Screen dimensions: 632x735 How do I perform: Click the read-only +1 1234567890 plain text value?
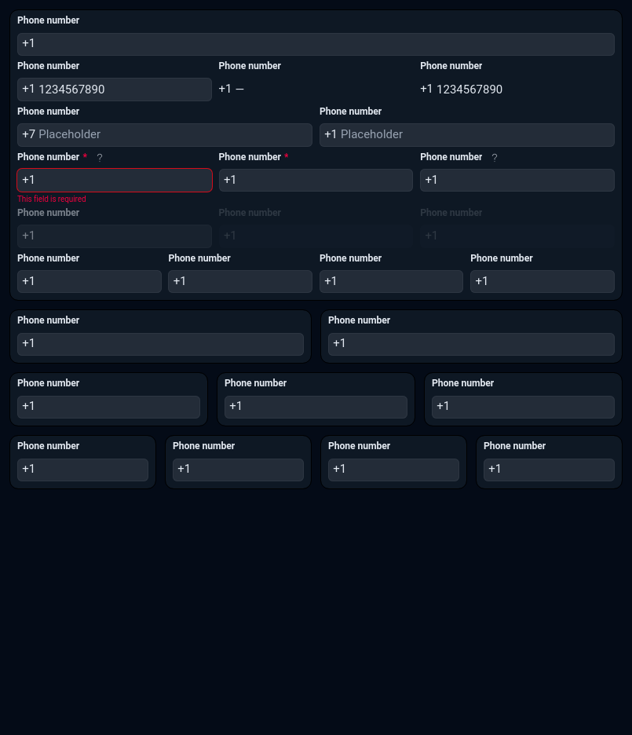(461, 90)
